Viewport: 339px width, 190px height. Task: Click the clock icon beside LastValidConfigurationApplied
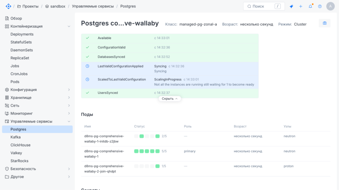[x=87, y=66]
